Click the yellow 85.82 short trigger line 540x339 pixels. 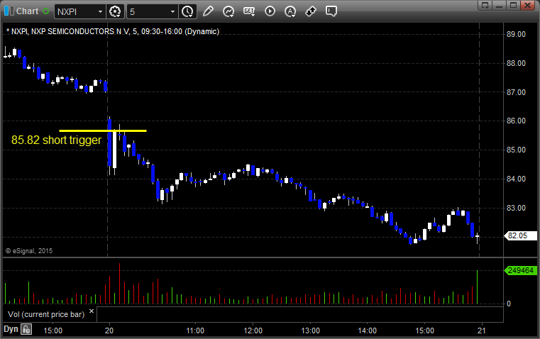[x=103, y=130]
